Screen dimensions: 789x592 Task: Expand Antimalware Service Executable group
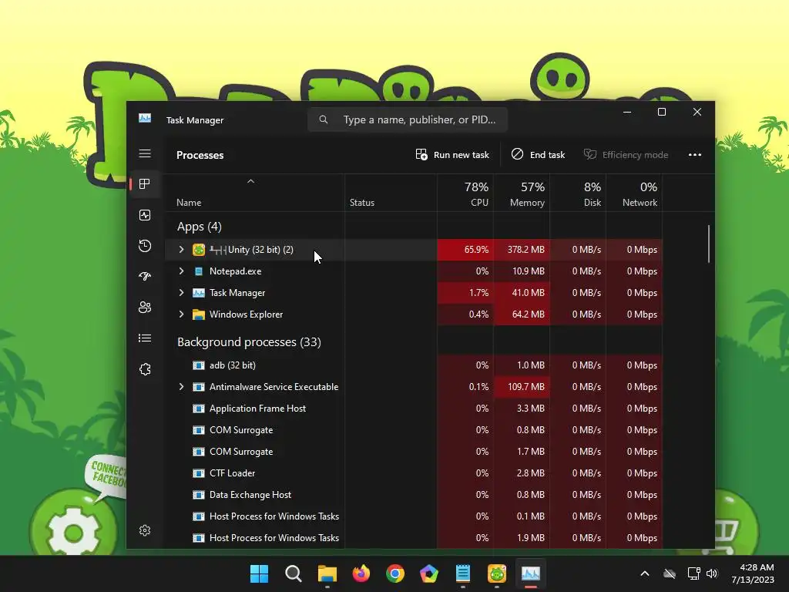(181, 387)
